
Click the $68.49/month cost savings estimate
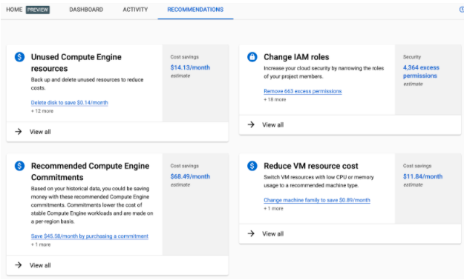(190, 176)
